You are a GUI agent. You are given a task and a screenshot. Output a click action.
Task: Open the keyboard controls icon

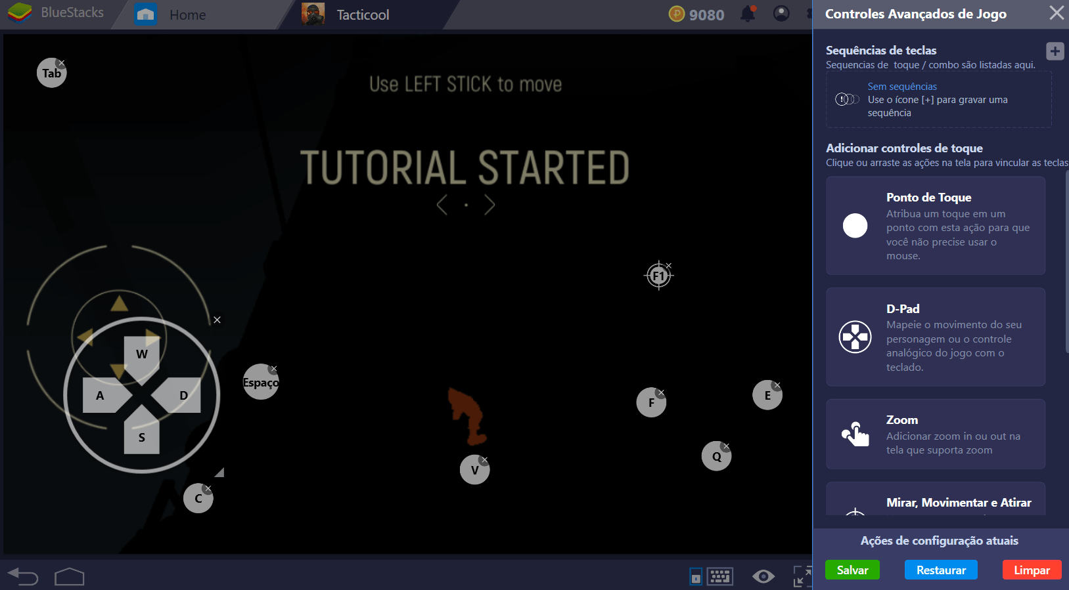719,576
